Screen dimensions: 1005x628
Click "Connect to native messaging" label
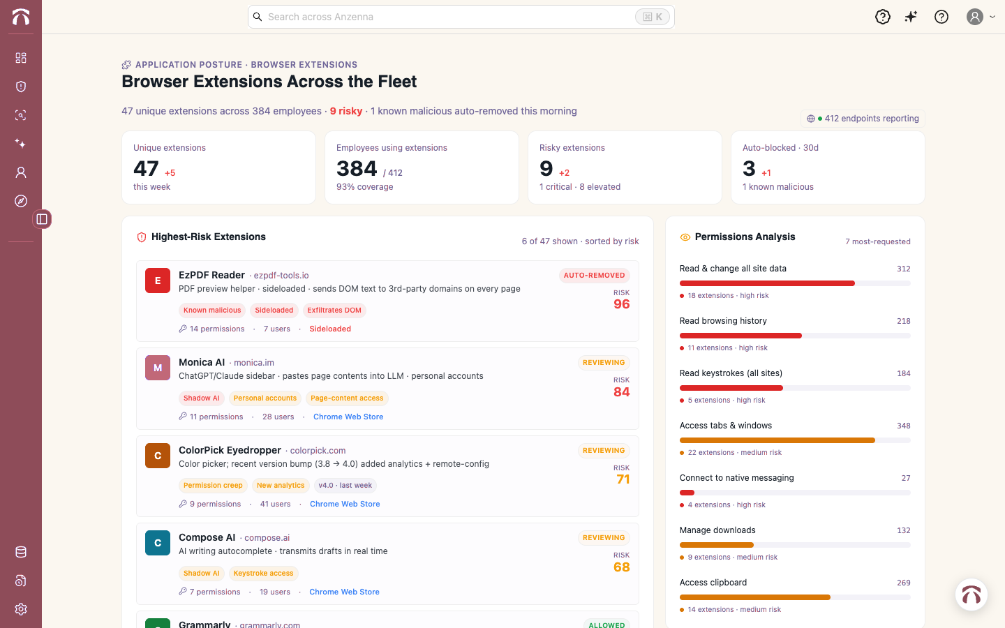(x=737, y=478)
